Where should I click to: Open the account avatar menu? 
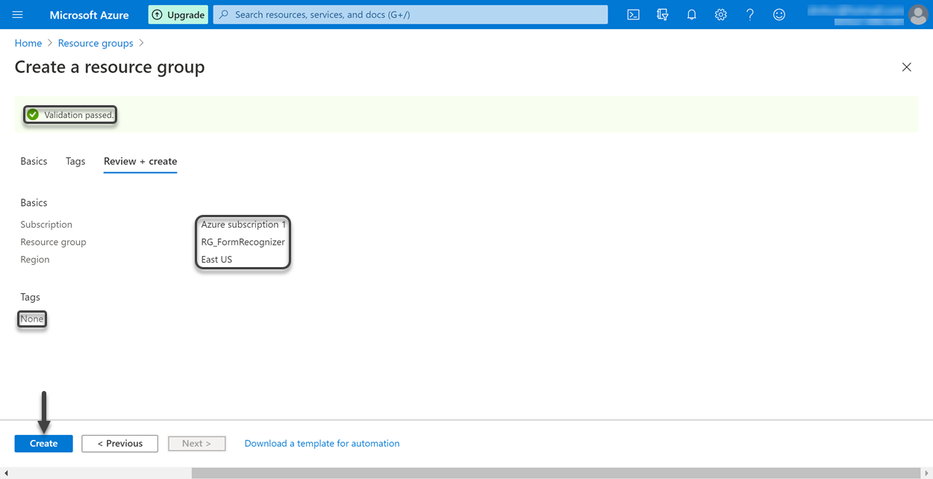(918, 14)
